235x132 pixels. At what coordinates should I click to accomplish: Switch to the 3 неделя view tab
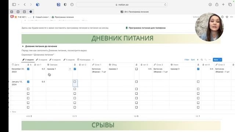coord(41,60)
